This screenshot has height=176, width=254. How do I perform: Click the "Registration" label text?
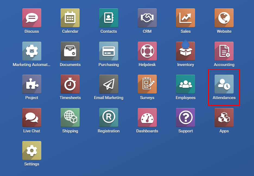click(x=109, y=131)
